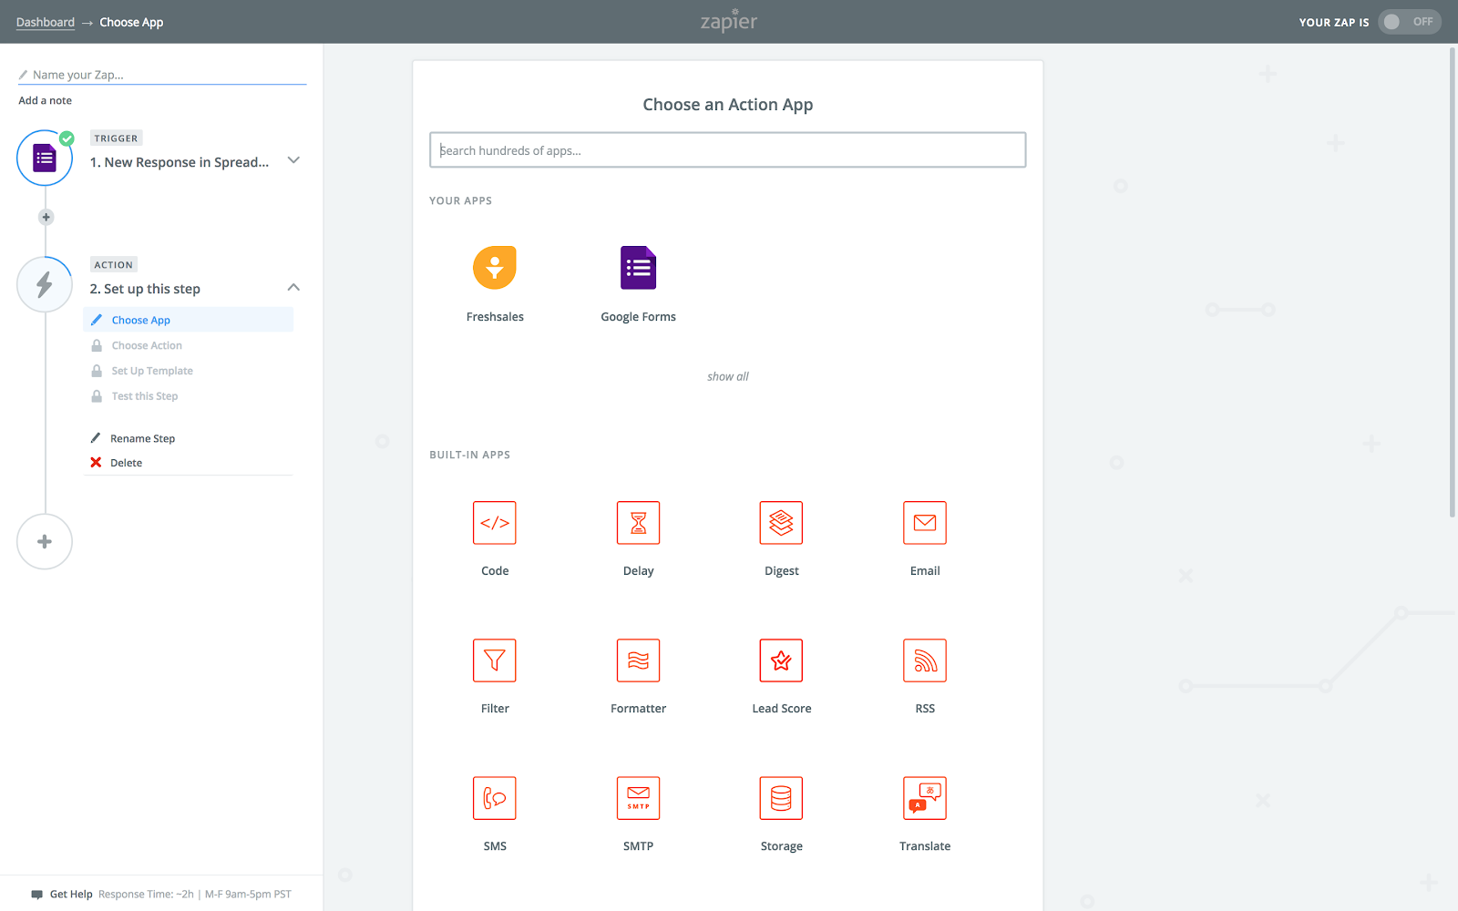Click the page vertical scrollbar
This screenshot has width=1458, height=911.
(1452, 282)
